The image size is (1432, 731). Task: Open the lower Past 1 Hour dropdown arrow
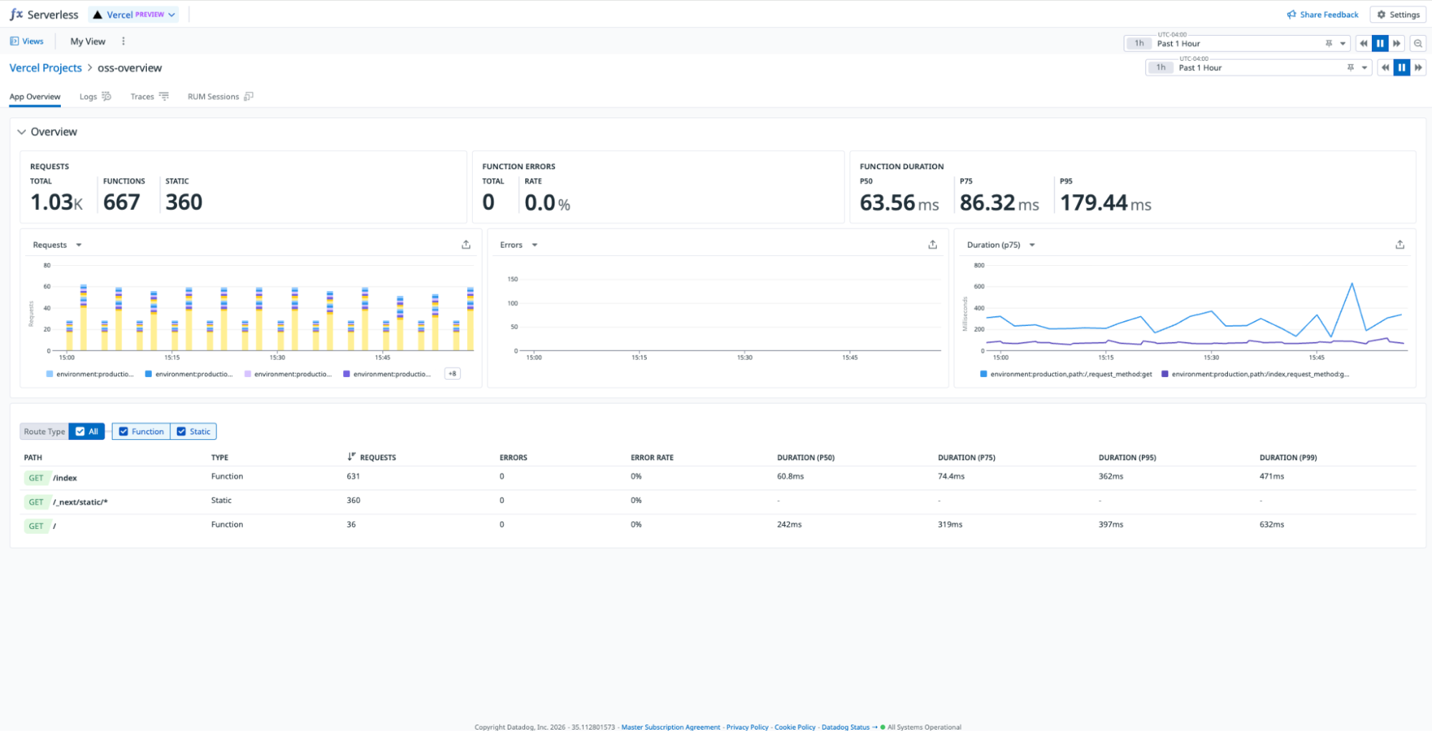tap(1364, 68)
